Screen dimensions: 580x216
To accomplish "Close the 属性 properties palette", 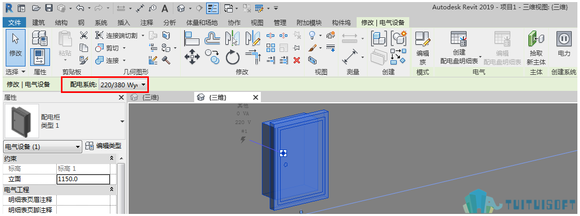I will pos(121,98).
